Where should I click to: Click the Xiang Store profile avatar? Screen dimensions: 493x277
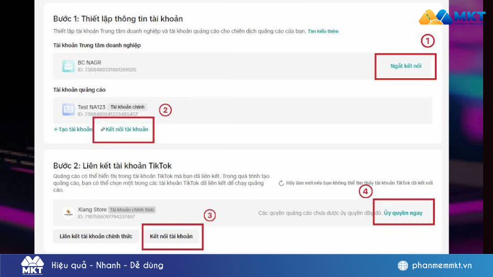point(68,212)
